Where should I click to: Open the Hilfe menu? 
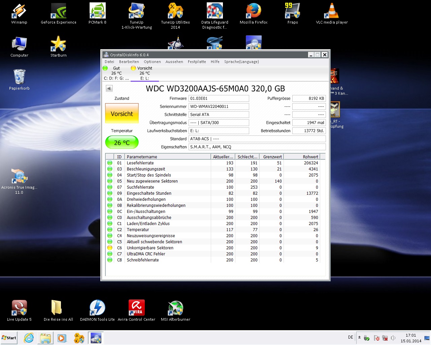coord(215,62)
